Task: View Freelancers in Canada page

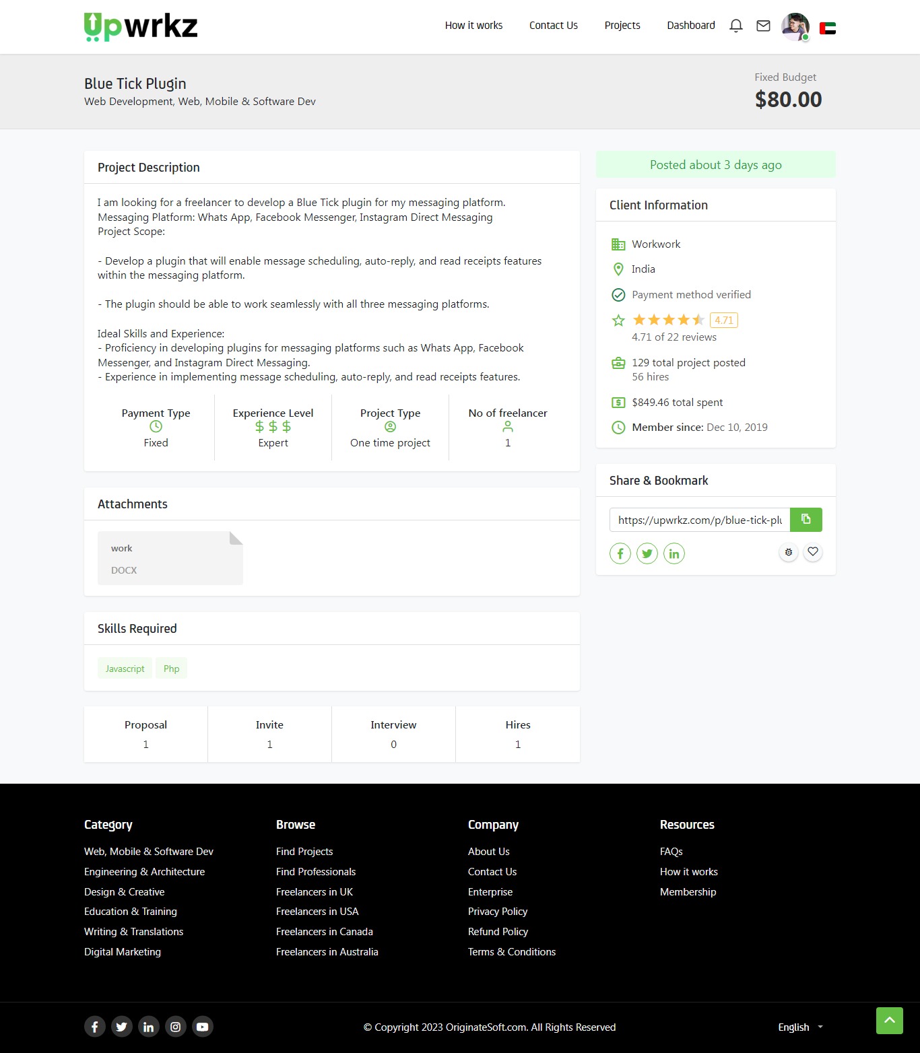Action: (x=324, y=932)
